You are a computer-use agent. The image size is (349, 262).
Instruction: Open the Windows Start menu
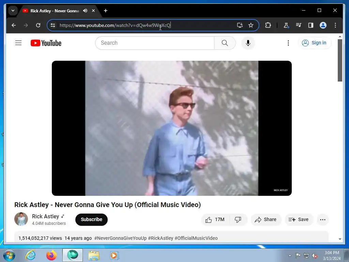click(9, 255)
